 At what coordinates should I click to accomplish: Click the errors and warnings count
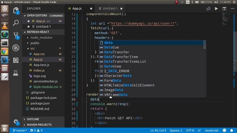coord(36,130)
